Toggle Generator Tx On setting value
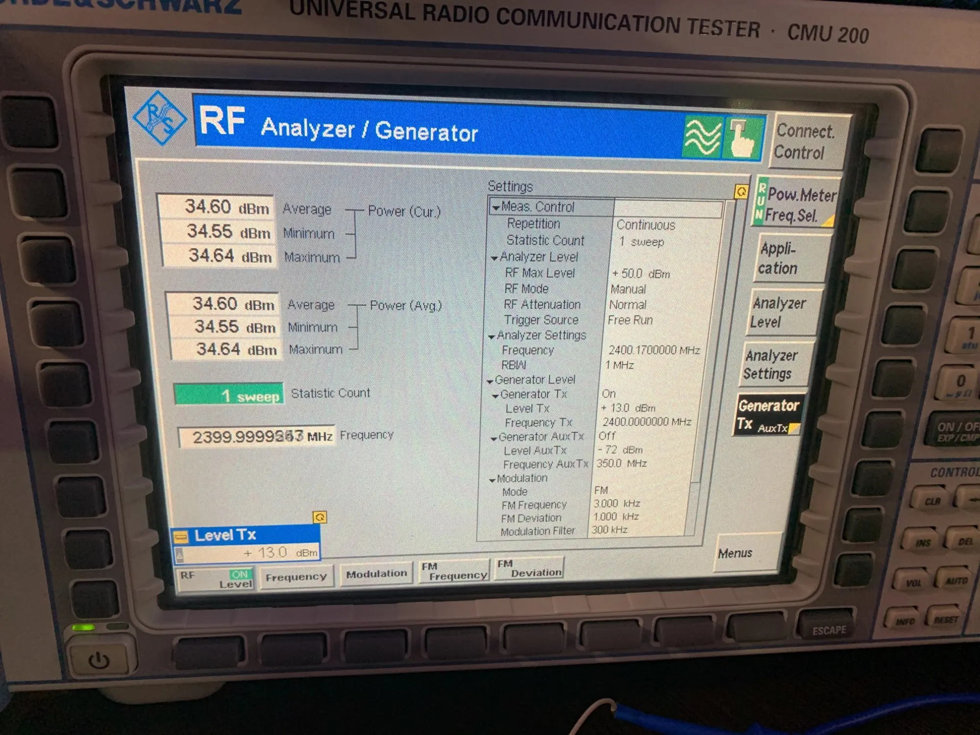Viewport: 980px width, 735px height. tap(609, 393)
